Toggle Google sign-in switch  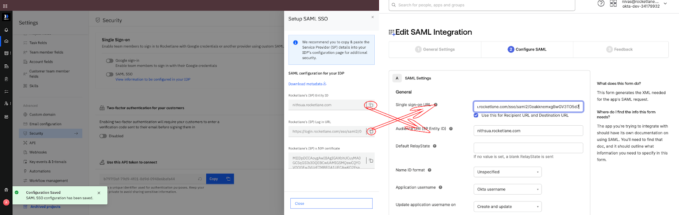109,61
